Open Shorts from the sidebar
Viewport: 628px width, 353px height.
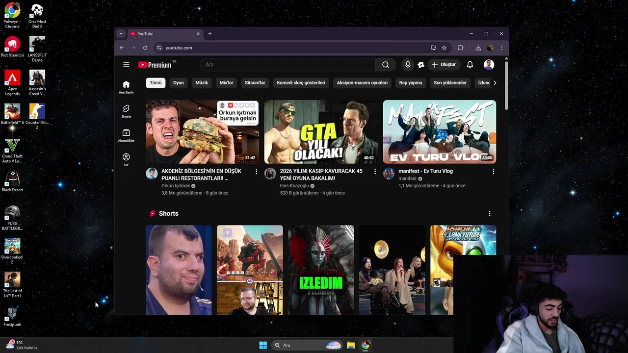126,111
